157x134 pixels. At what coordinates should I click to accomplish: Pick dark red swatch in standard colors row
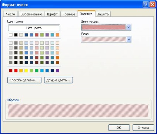pos(11,71)
